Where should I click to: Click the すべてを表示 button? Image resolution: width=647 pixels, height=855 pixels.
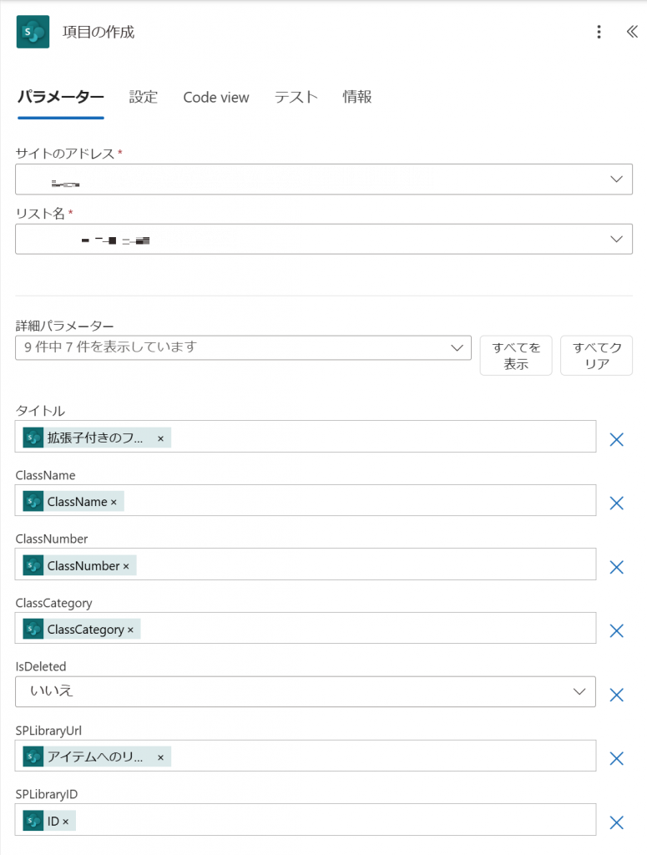click(516, 356)
